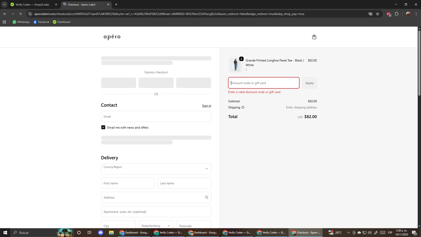
Task: Open the State/territory dropdown
Action: tap(156, 225)
